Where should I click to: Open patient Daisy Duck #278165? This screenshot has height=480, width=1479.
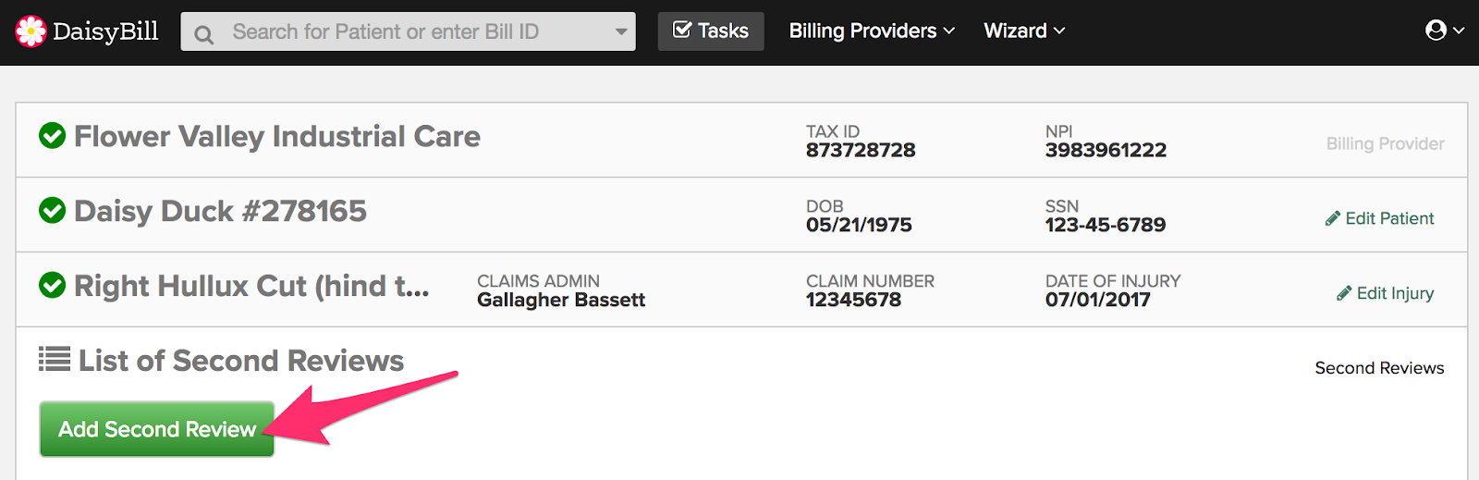point(220,211)
